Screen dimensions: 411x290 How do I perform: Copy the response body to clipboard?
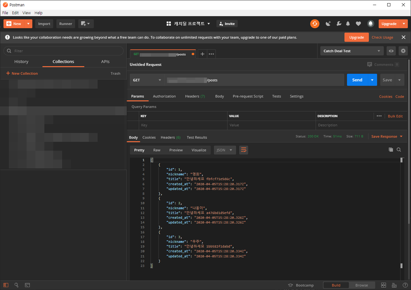coord(391,150)
